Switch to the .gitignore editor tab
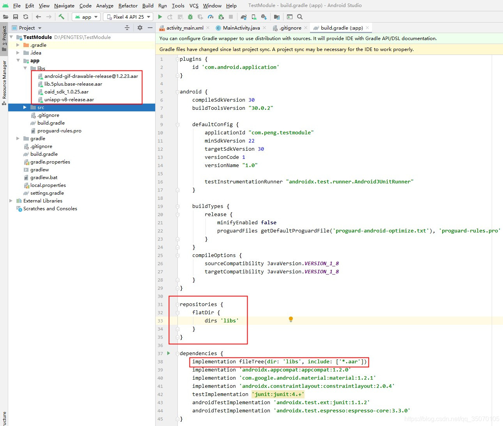503x426 pixels. 290,28
